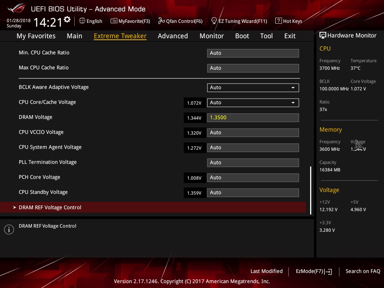Click the ROG logo icon
The height and width of the screenshot is (288, 384).
click(x=16, y=9)
